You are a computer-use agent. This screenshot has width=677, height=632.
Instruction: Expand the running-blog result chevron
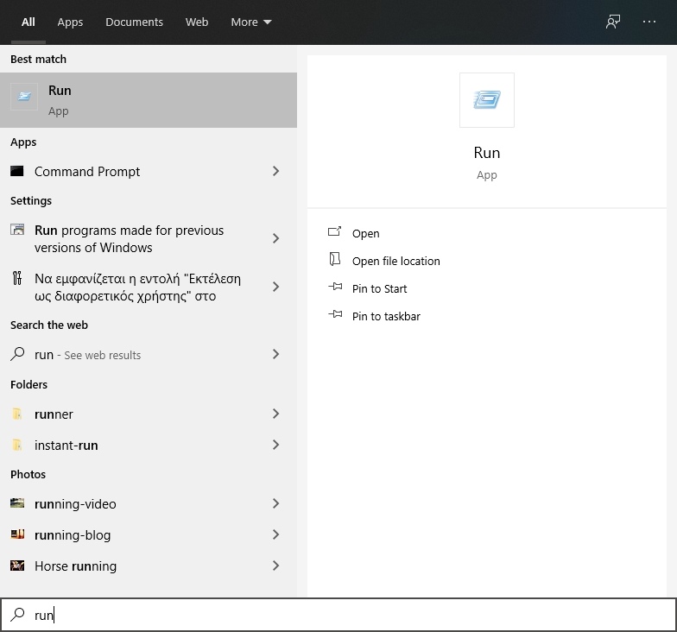[276, 535]
